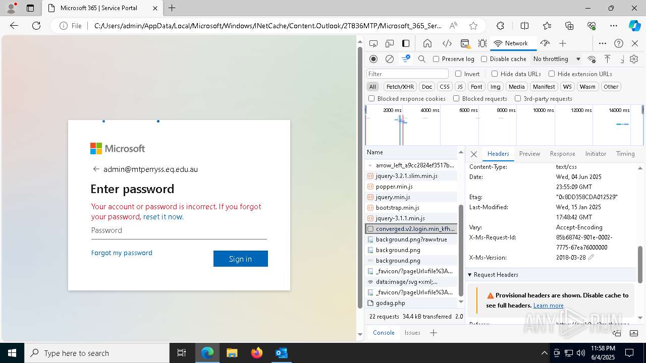Select the godag.php request row

point(411,303)
